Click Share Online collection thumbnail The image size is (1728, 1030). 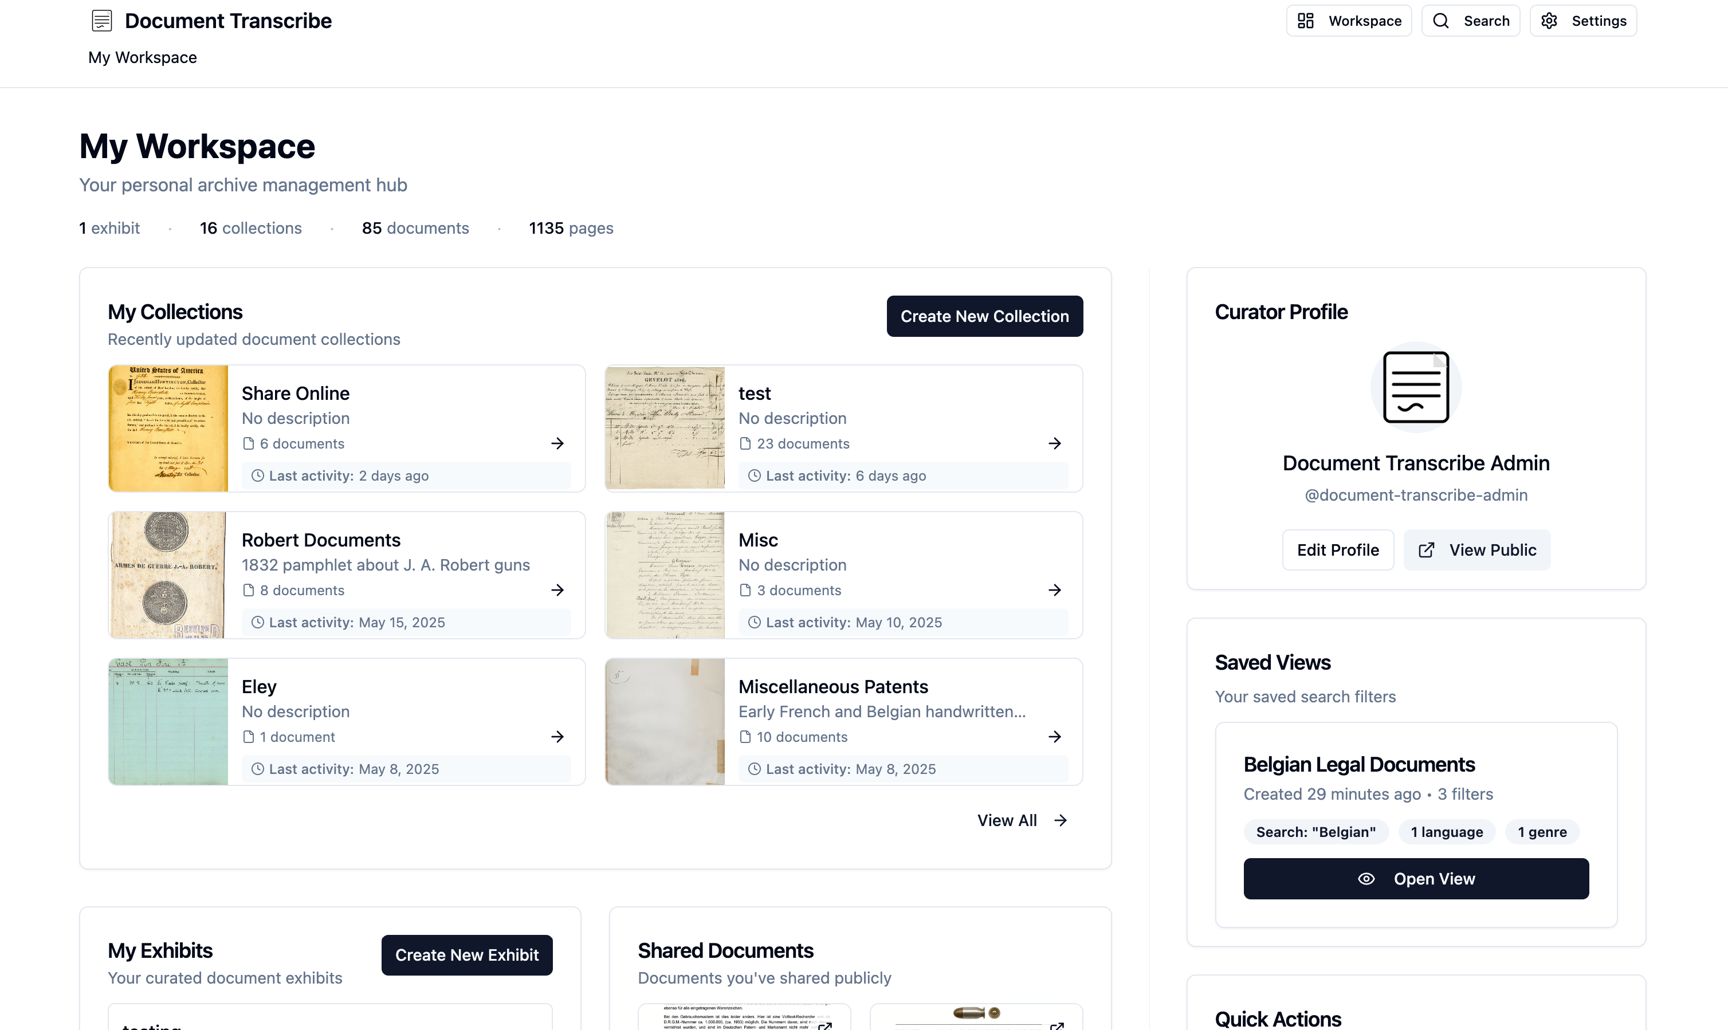[168, 428]
